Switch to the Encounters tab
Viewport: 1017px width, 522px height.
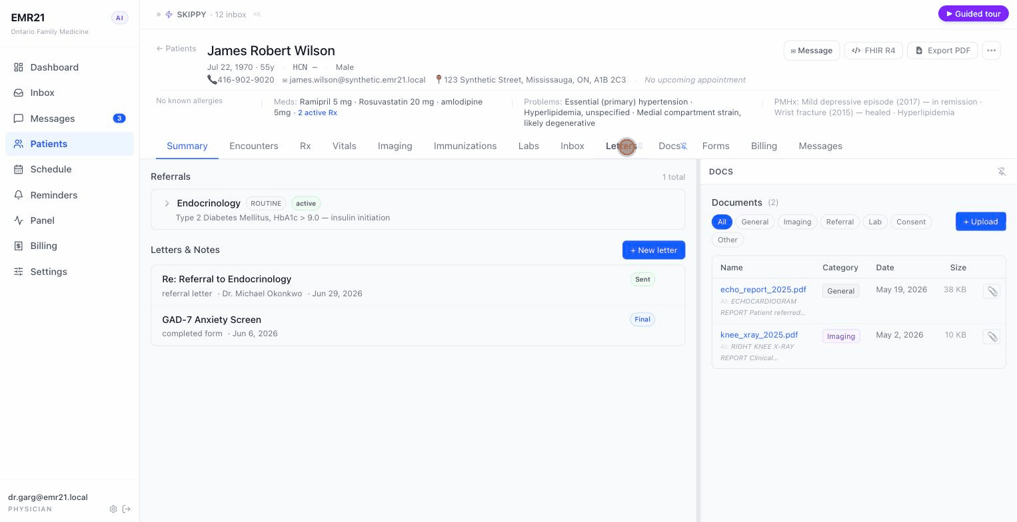254,146
